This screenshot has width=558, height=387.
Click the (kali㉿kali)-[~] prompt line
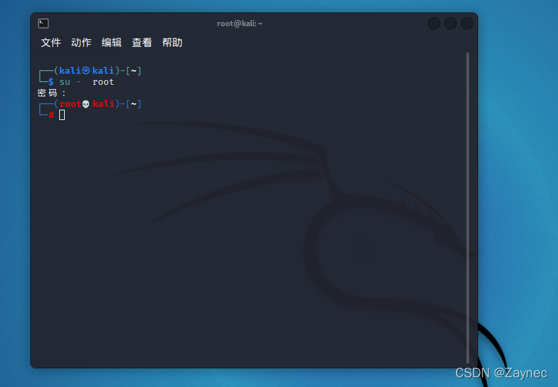tap(98, 70)
